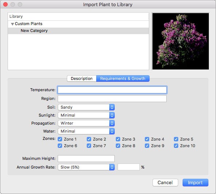Select the New Category item
Image resolution: width=216 pixels, height=194 pixels.
[x=78, y=31]
